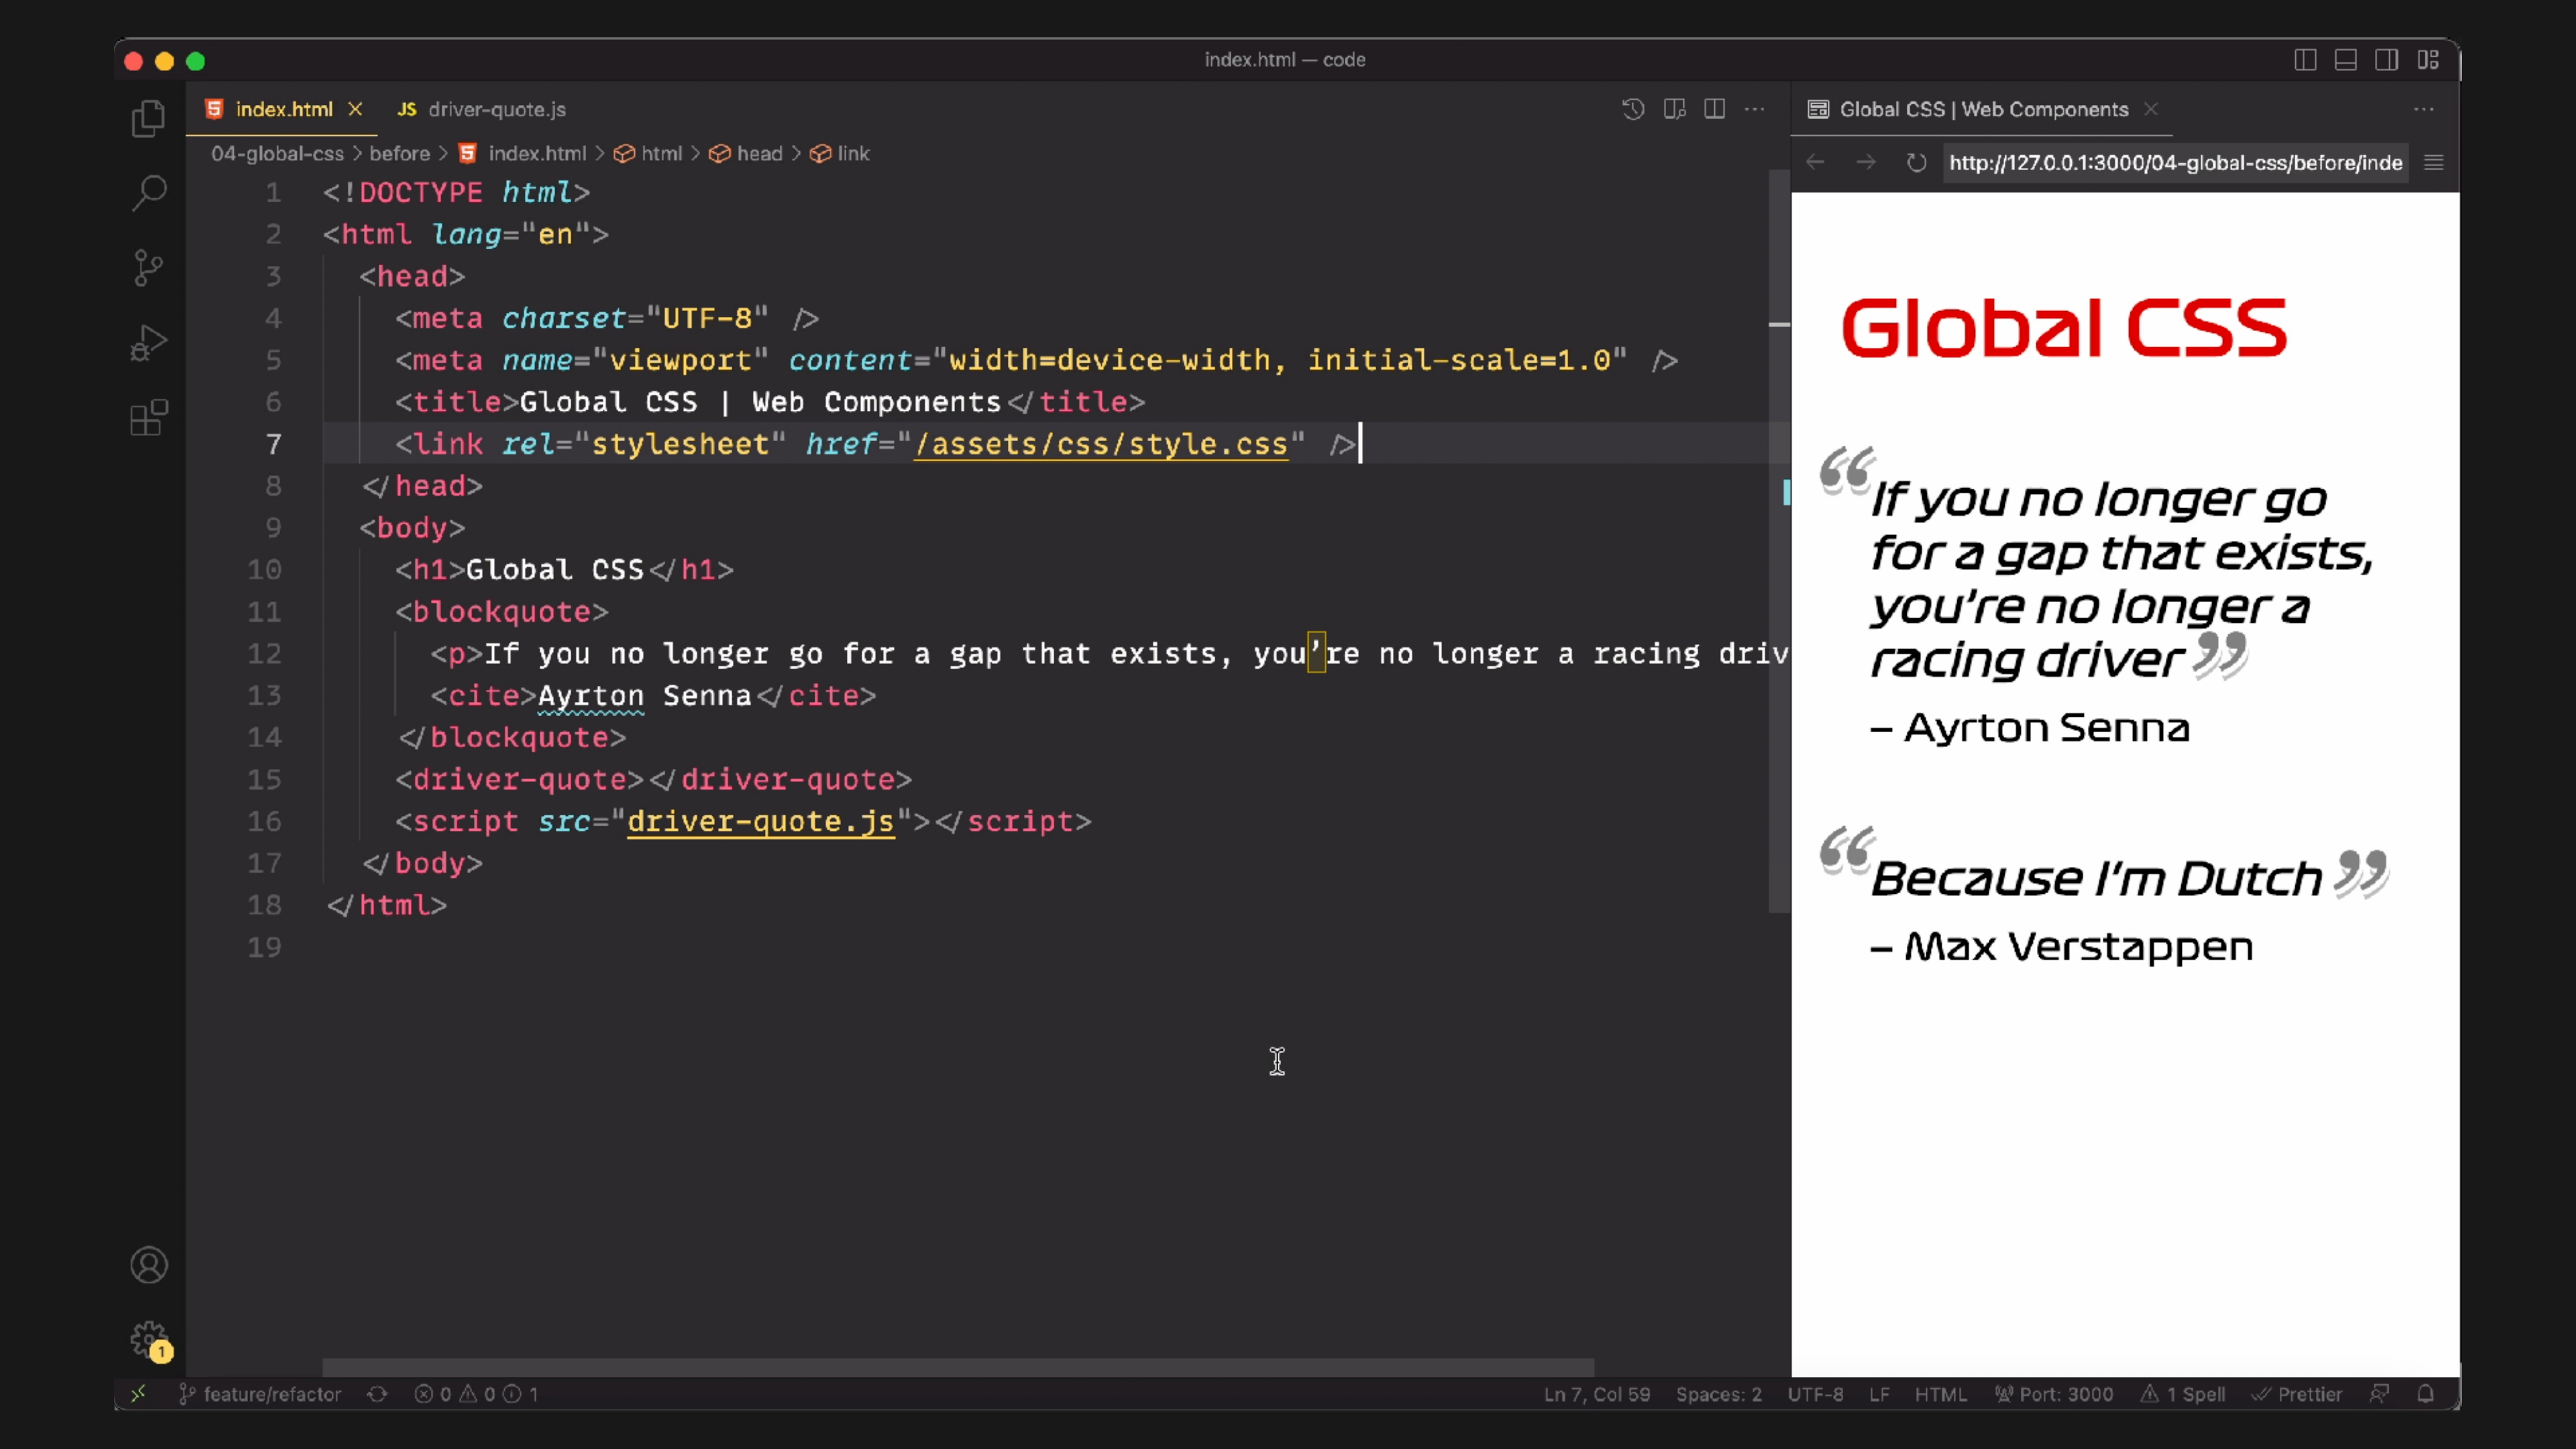
Task: Open HTML language mode selector in the status bar
Action: click(1940, 1394)
